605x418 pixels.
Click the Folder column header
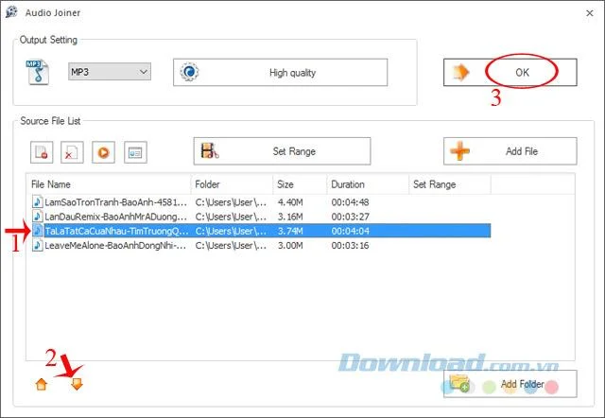click(x=232, y=184)
